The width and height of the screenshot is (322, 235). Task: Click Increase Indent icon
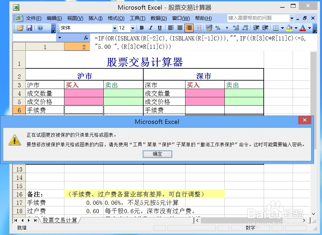click(x=265, y=28)
